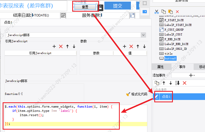Click the unlock padlock icon beside 重置
Viewport: 205px width, 132px height.
tap(100, 8)
